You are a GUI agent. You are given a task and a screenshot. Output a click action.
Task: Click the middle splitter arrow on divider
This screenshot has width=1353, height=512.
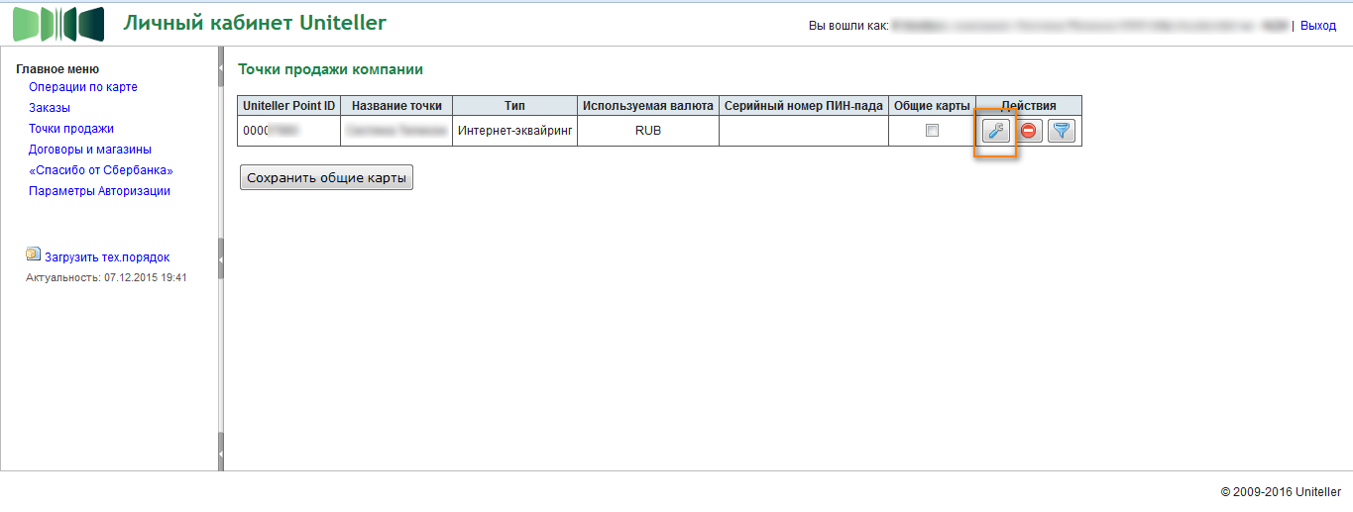[x=220, y=258]
